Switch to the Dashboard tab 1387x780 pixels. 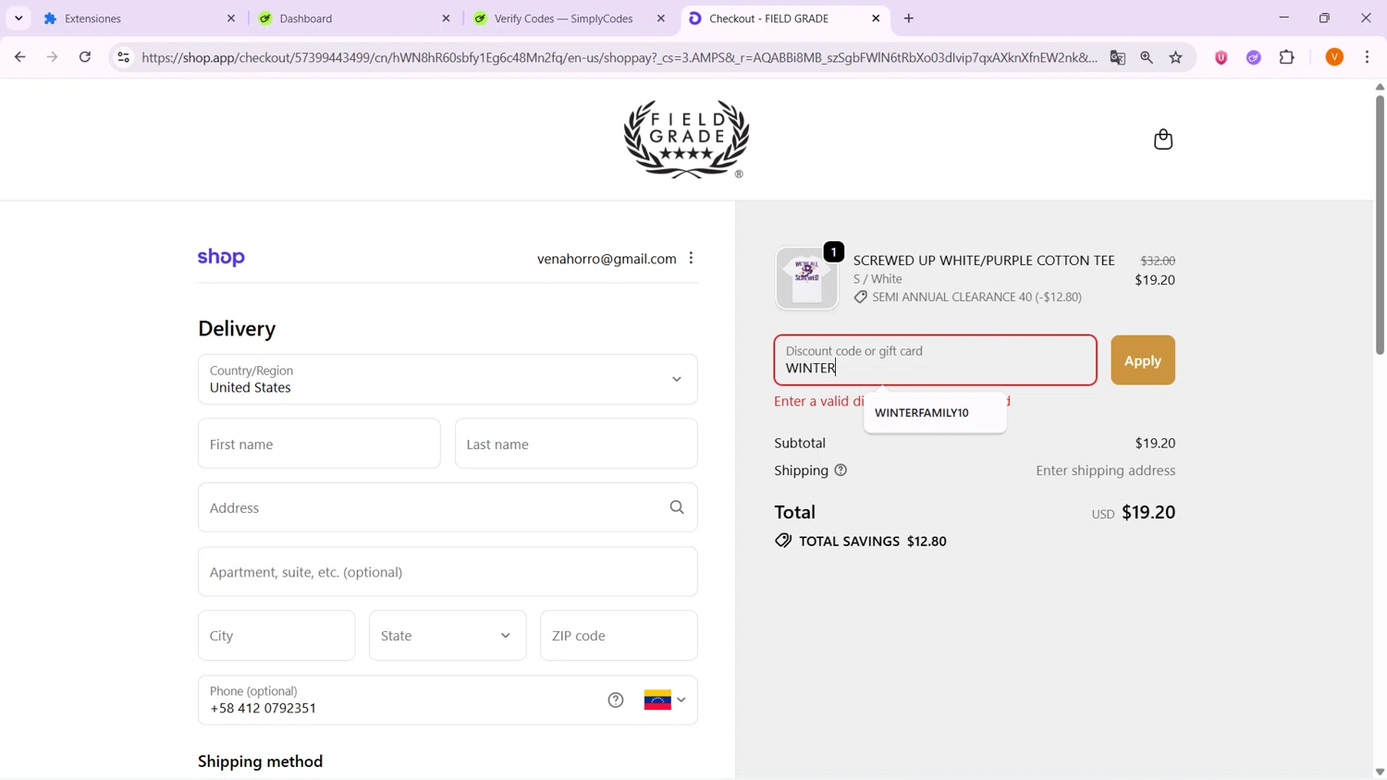point(354,18)
